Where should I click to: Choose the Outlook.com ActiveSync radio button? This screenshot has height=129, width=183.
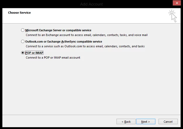[23, 41]
